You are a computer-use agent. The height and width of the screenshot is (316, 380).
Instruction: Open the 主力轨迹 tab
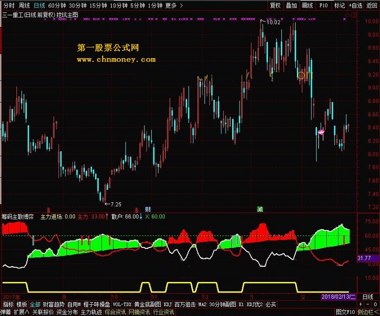[91, 312]
